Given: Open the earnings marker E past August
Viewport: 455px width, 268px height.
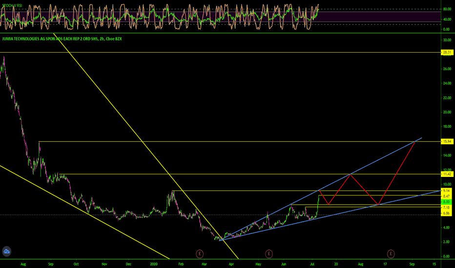Looking at the screenshot, I should [x=391, y=254].
